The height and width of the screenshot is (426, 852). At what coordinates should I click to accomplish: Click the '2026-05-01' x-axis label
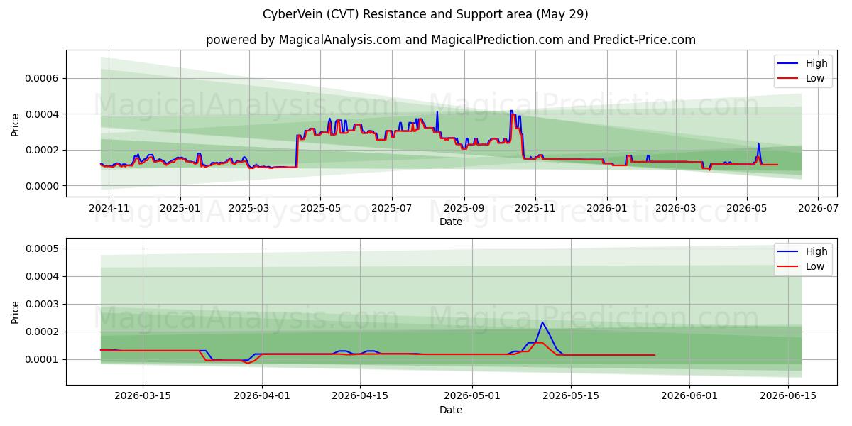tap(472, 396)
